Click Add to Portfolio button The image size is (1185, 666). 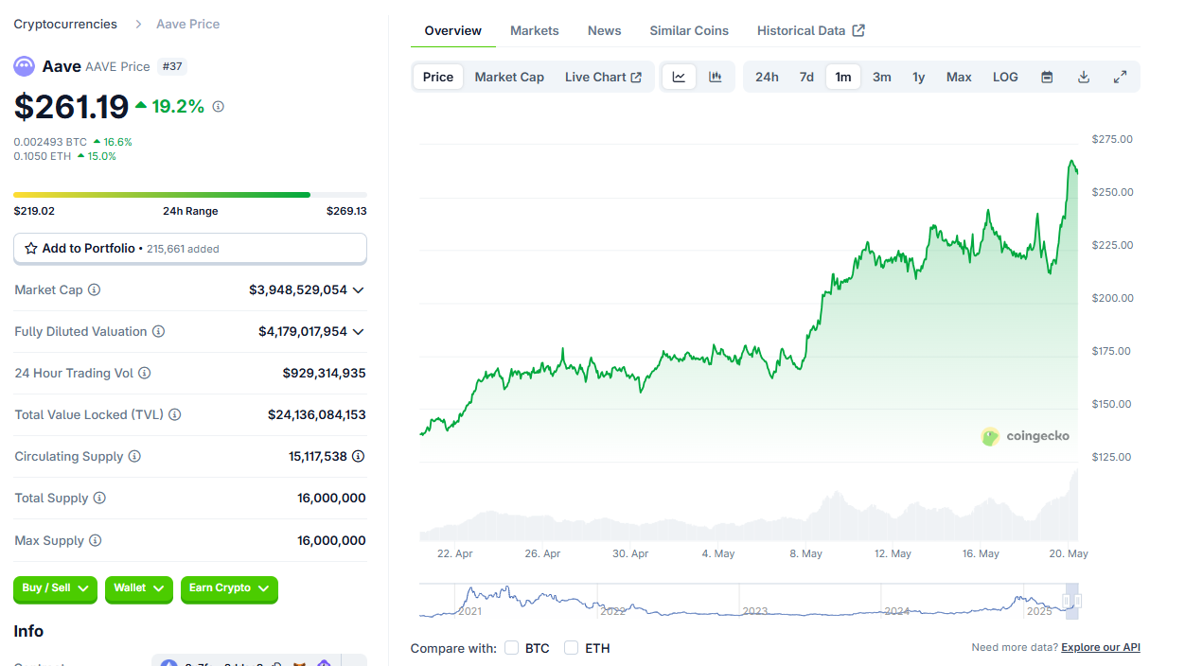click(190, 249)
